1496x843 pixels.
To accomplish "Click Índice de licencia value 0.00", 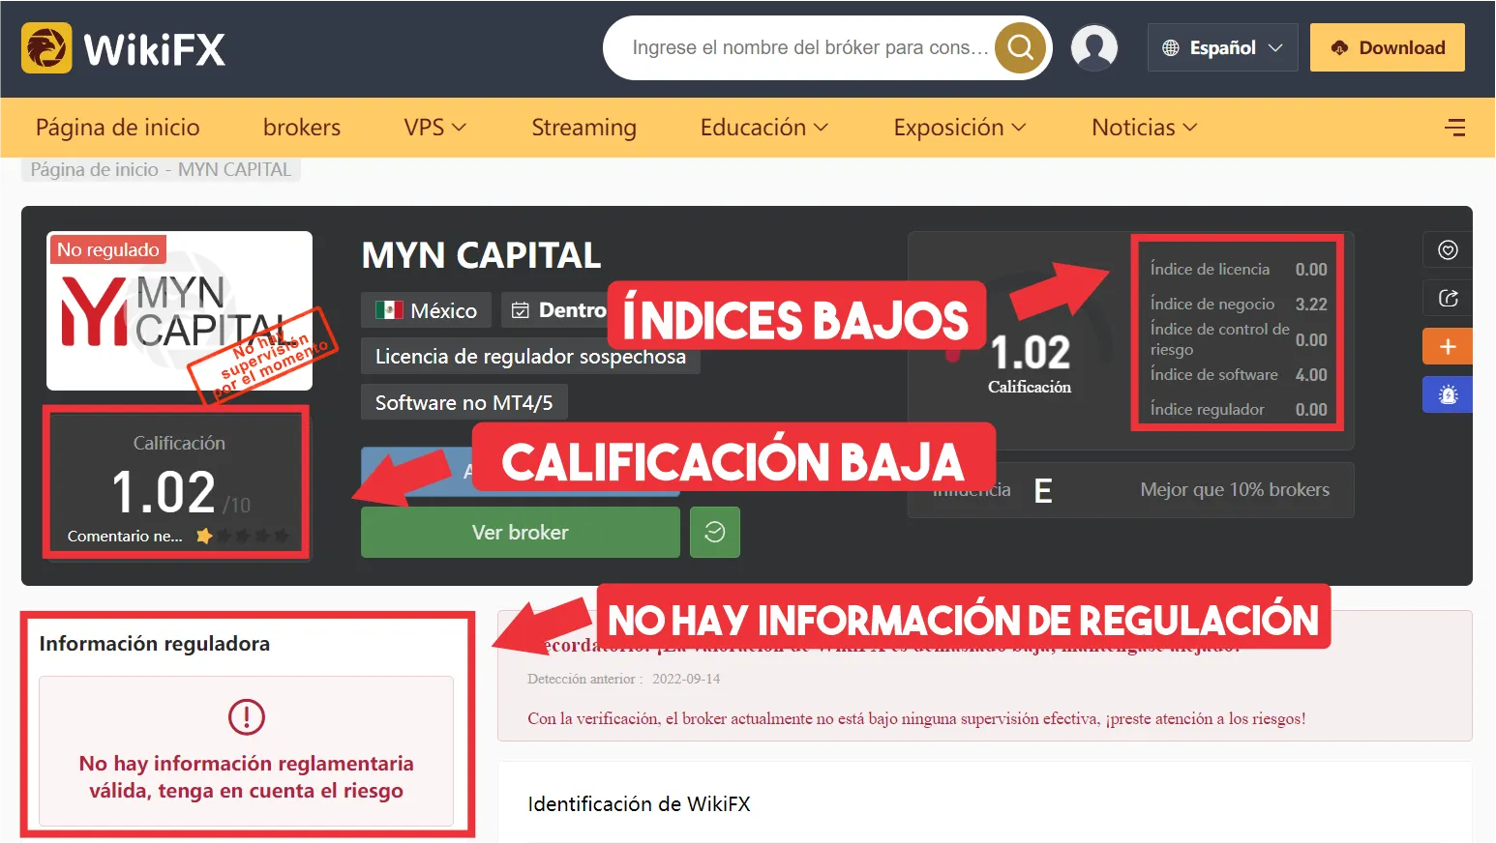I will (x=1311, y=270).
